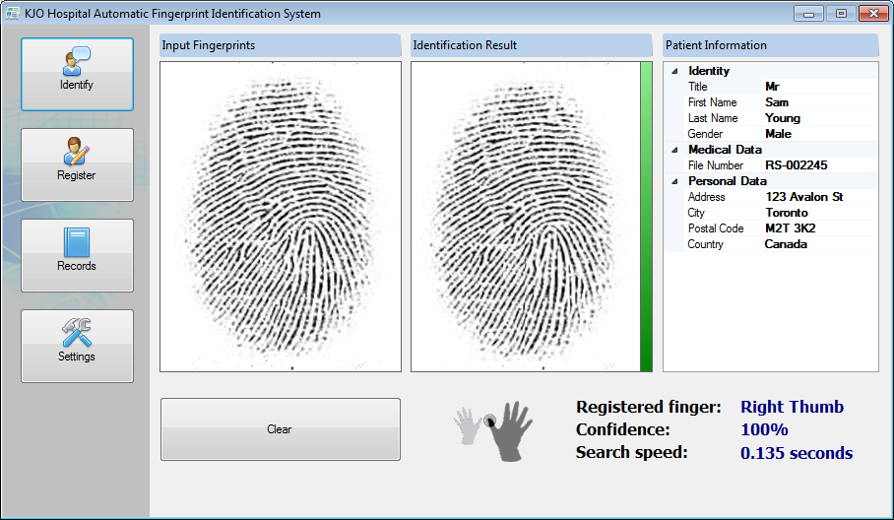Collapse the Identity section
The image size is (894, 520).
coord(674,71)
